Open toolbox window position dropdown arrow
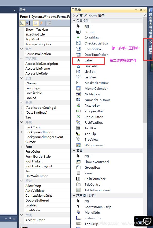153x228 pixels. pyautogui.click(x=136, y=10)
